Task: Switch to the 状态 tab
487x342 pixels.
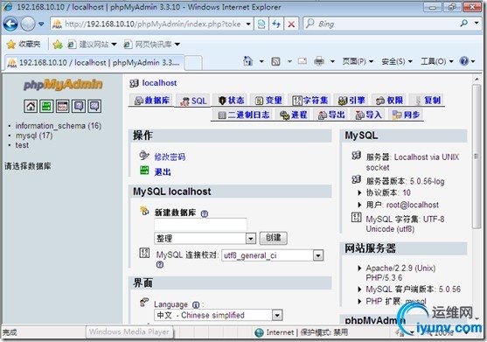Action: pyautogui.click(x=231, y=101)
